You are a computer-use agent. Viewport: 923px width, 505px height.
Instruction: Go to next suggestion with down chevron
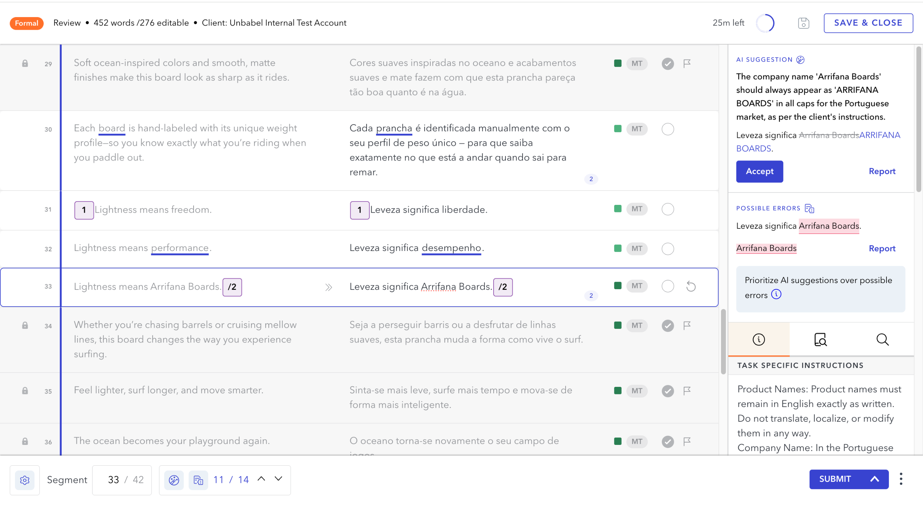[279, 479]
